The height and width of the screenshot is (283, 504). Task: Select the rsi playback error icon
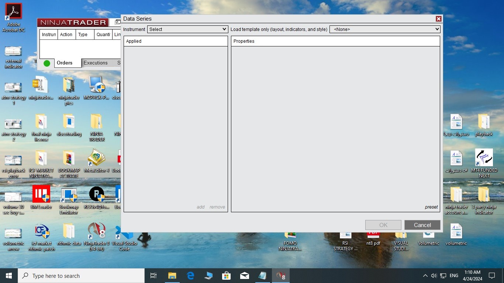13,167
